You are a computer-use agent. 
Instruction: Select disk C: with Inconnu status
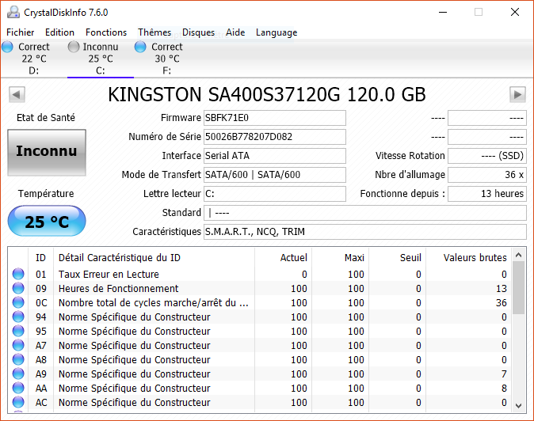click(x=100, y=59)
